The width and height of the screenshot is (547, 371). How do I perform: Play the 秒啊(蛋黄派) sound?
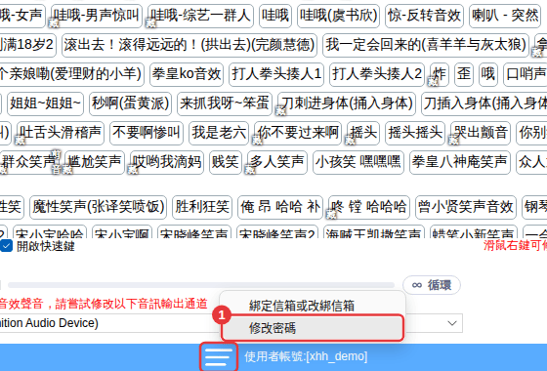pos(131,103)
